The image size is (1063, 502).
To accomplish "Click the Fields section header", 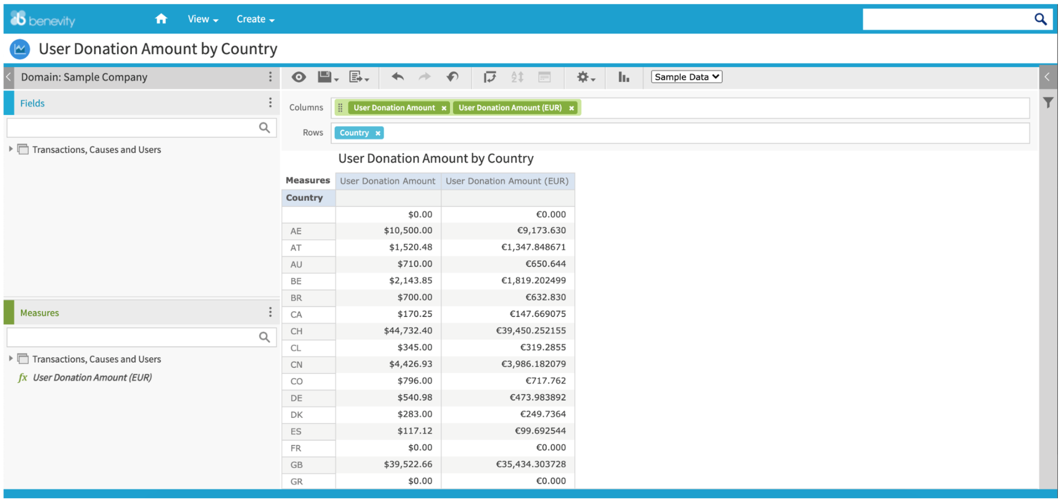I will pyautogui.click(x=141, y=103).
